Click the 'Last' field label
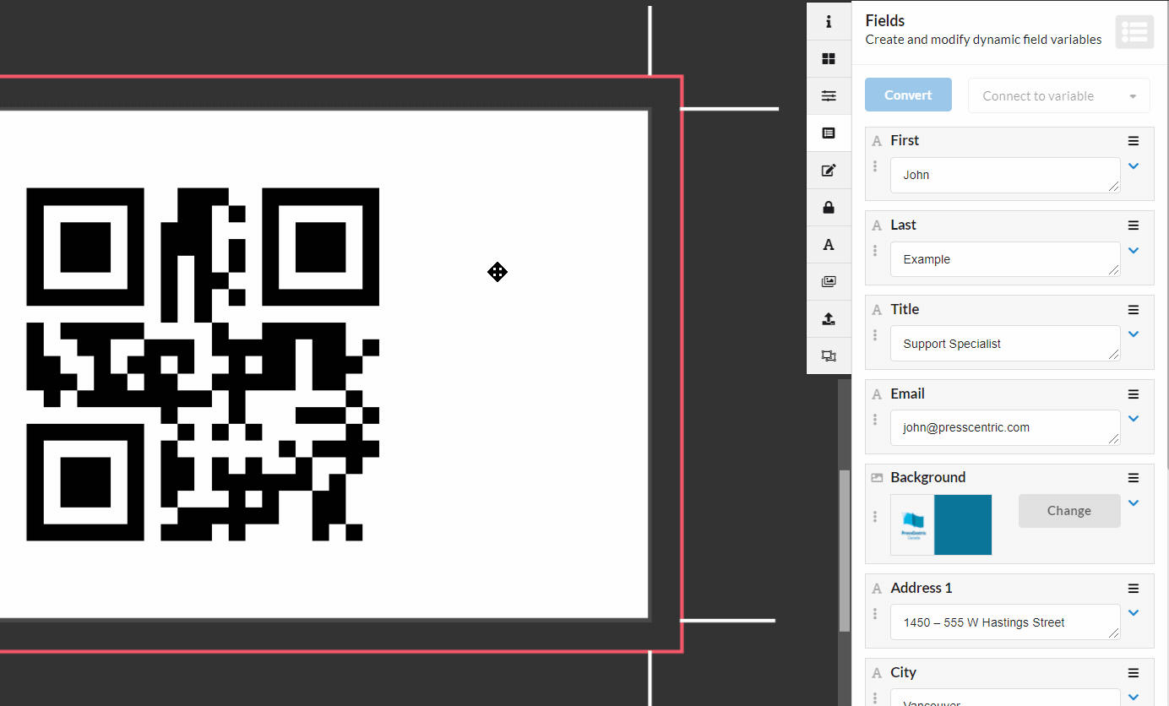Image resolution: width=1169 pixels, height=706 pixels. click(x=903, y=225)
